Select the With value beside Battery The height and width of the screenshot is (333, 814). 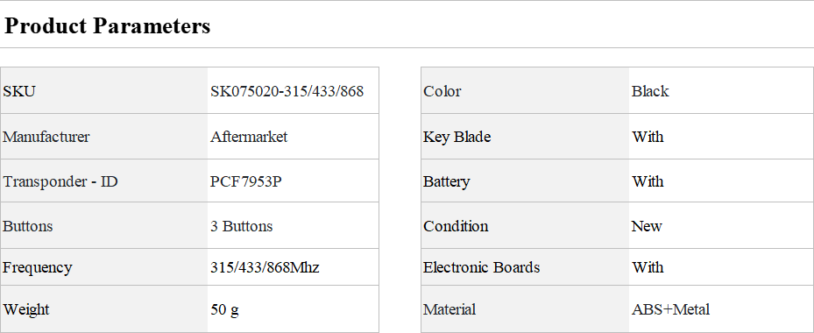[x=648, y=181]
